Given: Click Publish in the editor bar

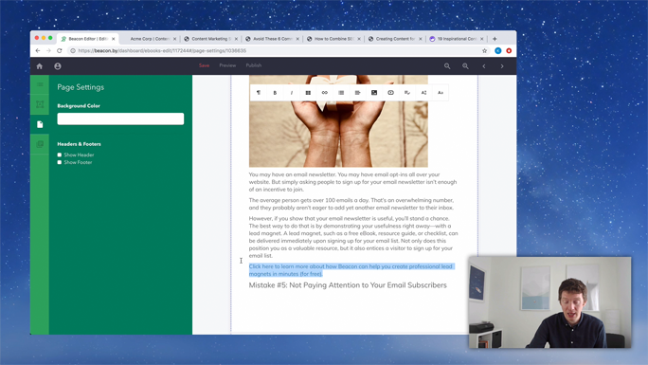Looking at the screenshot, I should pyautogui.click(x=253, y=65).
